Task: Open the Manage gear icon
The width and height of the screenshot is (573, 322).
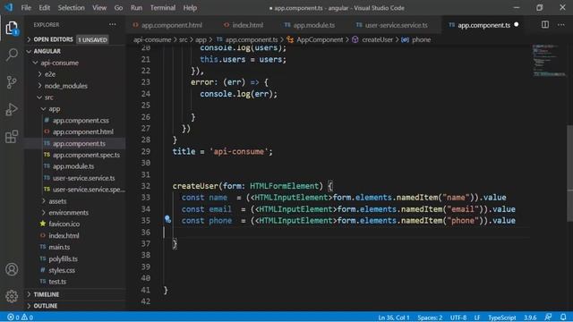Action: tap(12, 296)
